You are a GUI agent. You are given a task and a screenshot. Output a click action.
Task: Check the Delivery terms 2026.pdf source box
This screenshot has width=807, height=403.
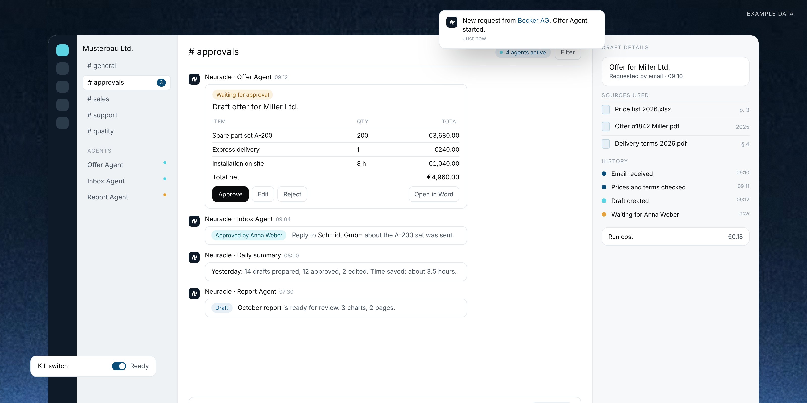pyautogui.click(x=606, y=144)
